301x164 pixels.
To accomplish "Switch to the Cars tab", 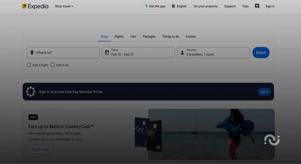I will [133, 36].
